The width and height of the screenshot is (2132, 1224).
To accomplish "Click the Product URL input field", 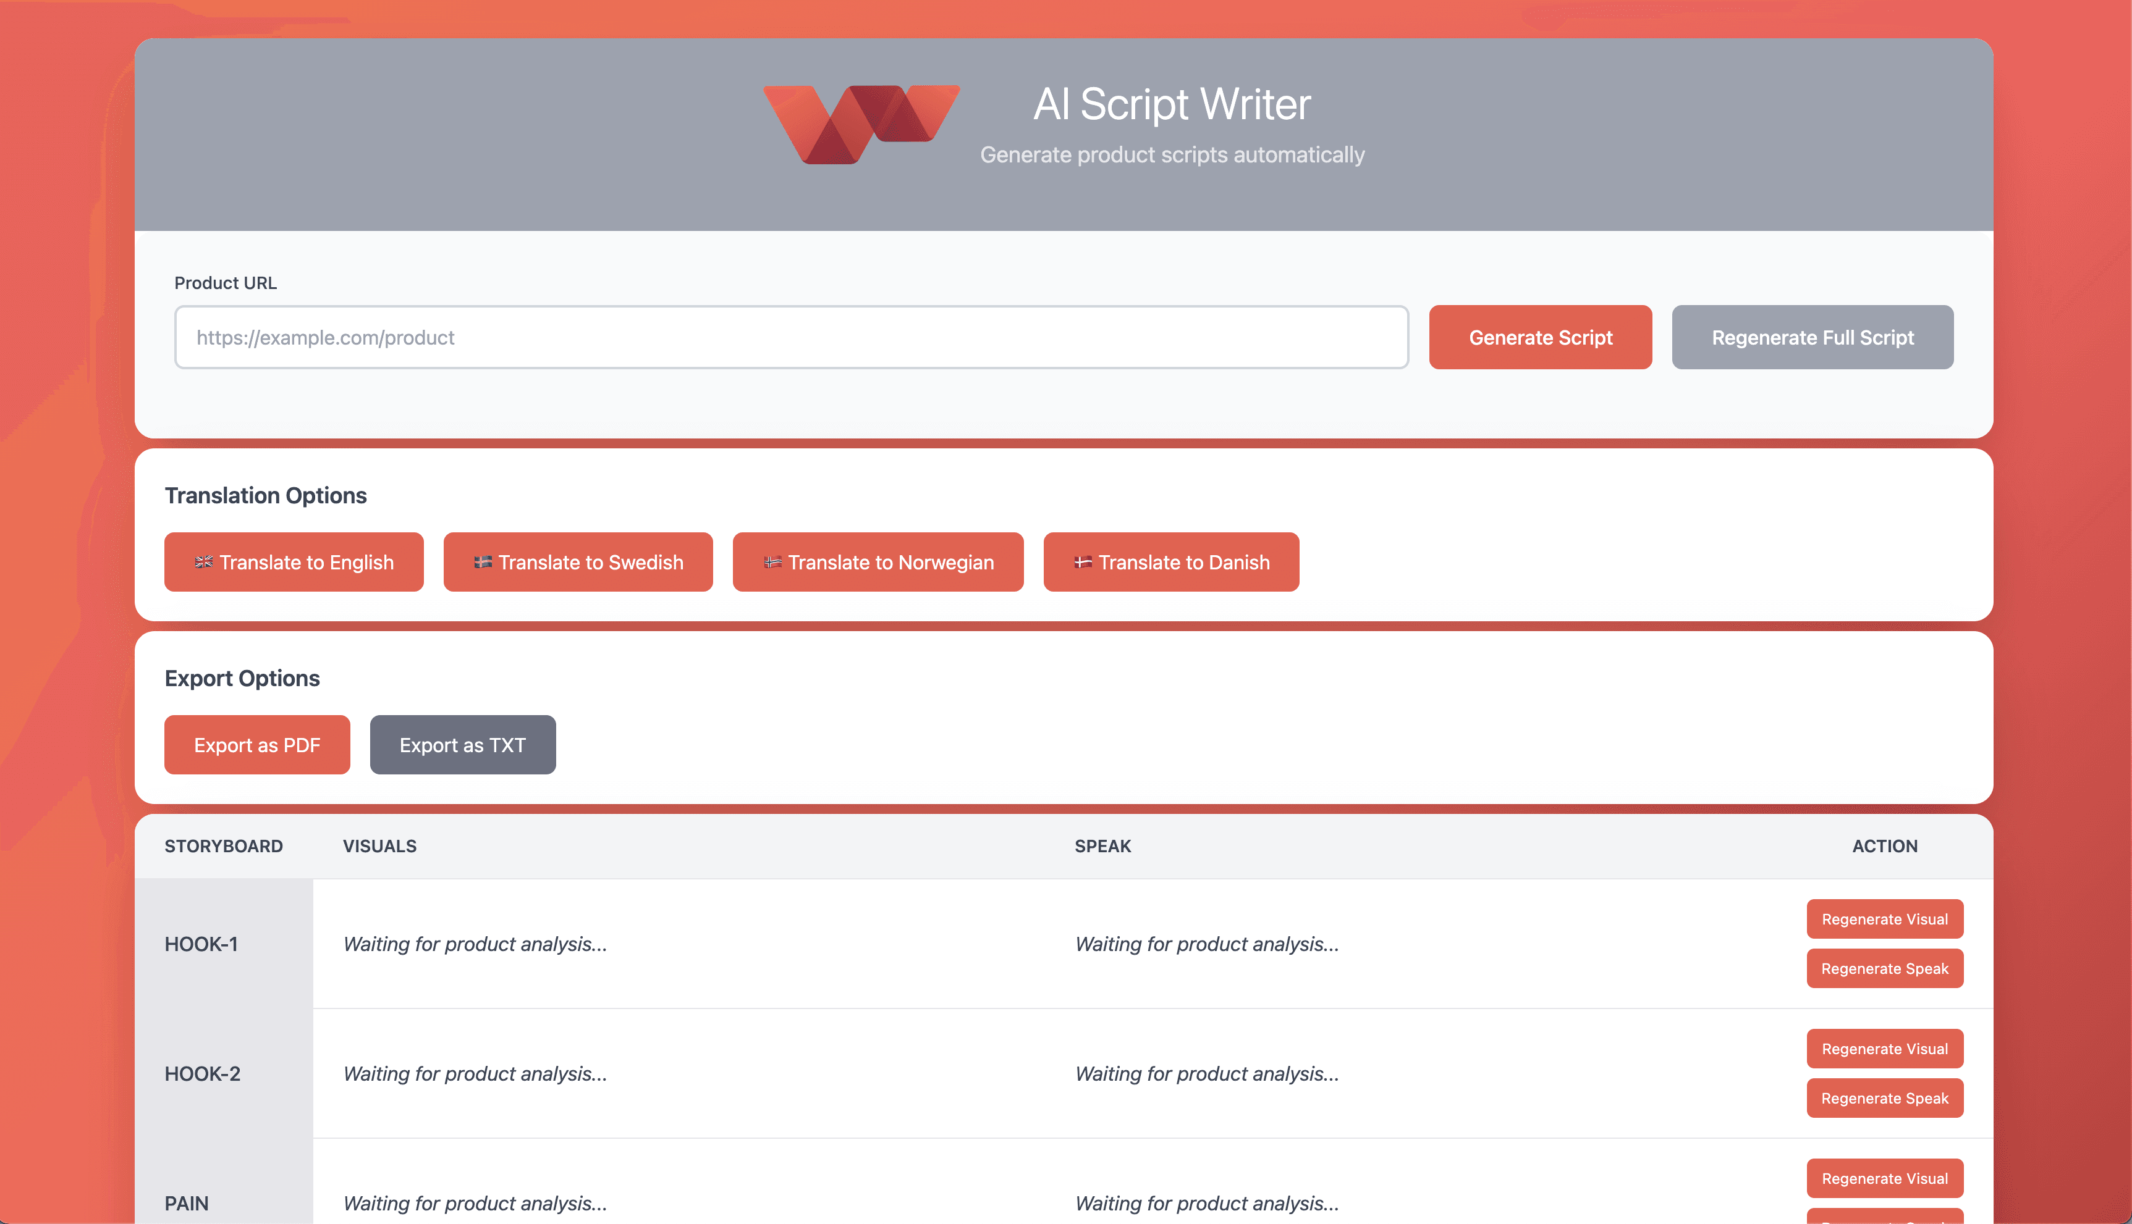I will tap(790, 337).
